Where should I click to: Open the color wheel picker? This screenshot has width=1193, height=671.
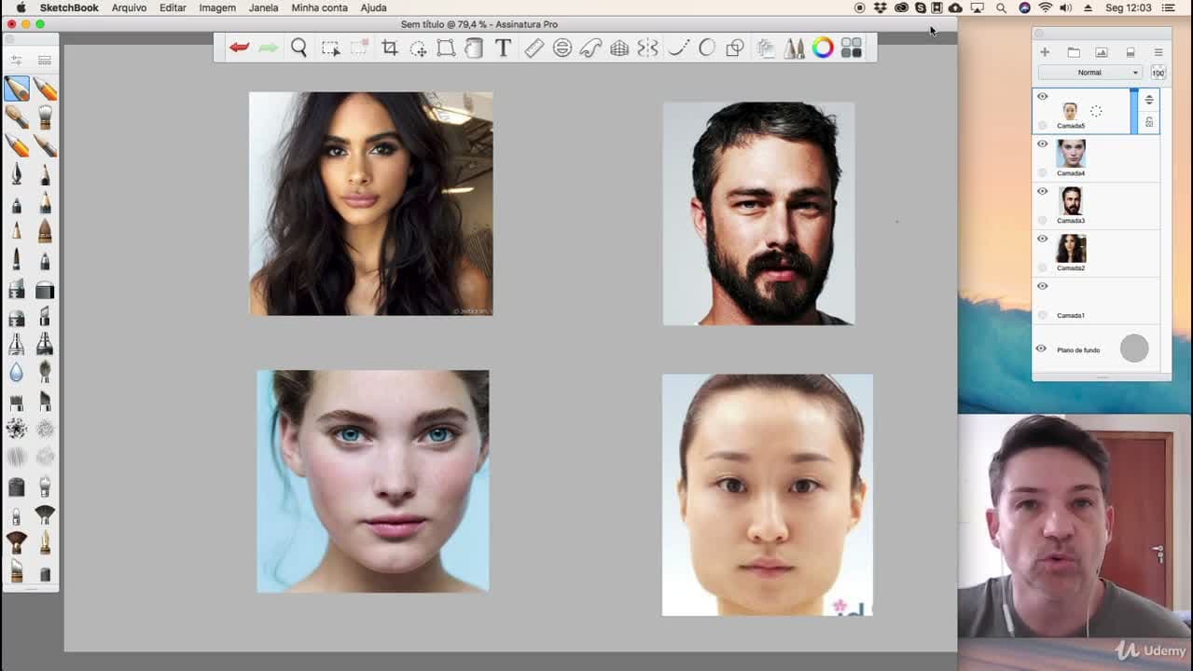click(823, 48)
